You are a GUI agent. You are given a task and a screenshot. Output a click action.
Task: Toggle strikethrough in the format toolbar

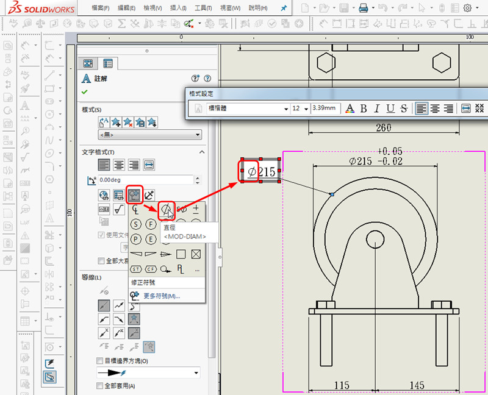[404, 109]
